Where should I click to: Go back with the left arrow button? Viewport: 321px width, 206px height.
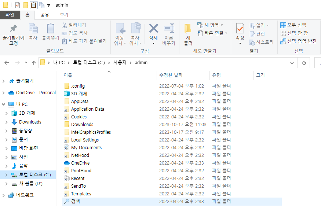(x=7, y=63)
